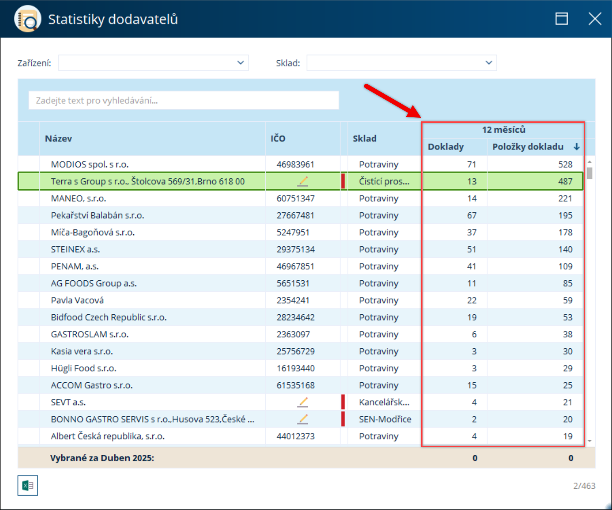Screen dimensions: 612x510
Task: Select Bidfood Czech Republic s.r.o. row
Action: (301, 317)
